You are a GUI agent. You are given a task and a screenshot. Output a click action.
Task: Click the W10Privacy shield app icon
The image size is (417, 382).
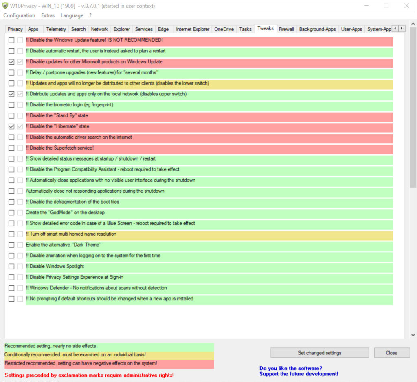coord(5,6)
